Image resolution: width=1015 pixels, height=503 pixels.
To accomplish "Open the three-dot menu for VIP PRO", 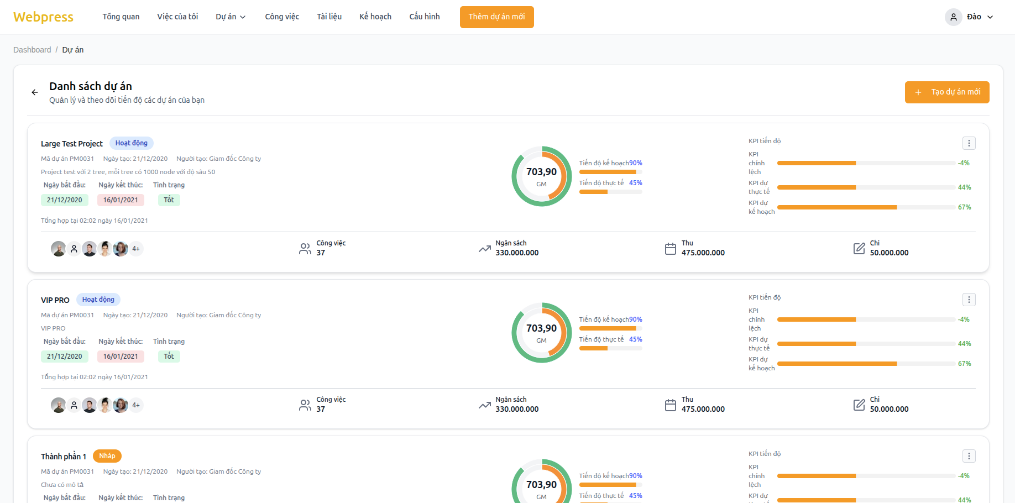I will (x=969, y=300).
